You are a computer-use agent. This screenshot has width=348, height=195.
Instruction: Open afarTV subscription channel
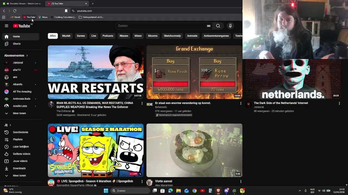[21, 70]
